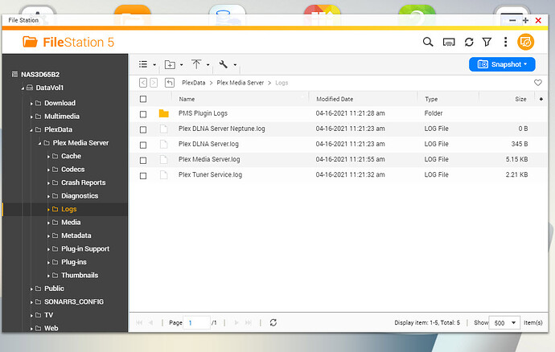This screenshot has width=555, height=352.
Task: Open the Show 500 items dropdown
Action: 504,322
